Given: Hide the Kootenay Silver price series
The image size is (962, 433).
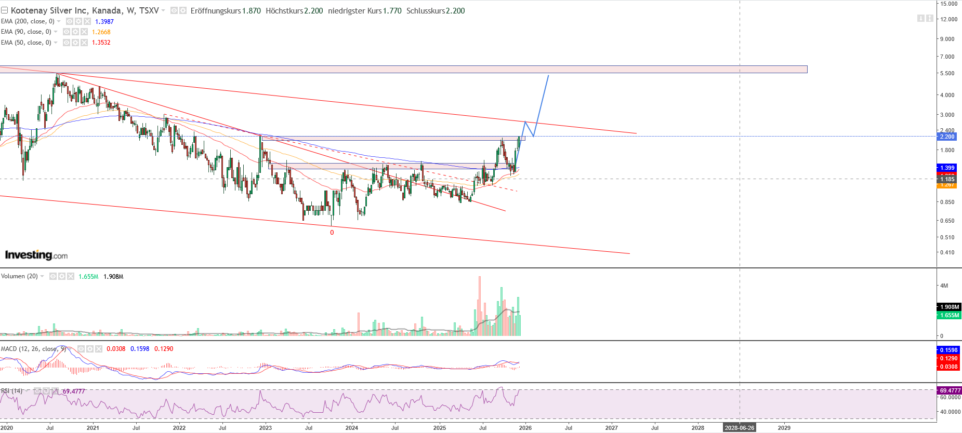Looking at the screenshot, I should (174, 10).
